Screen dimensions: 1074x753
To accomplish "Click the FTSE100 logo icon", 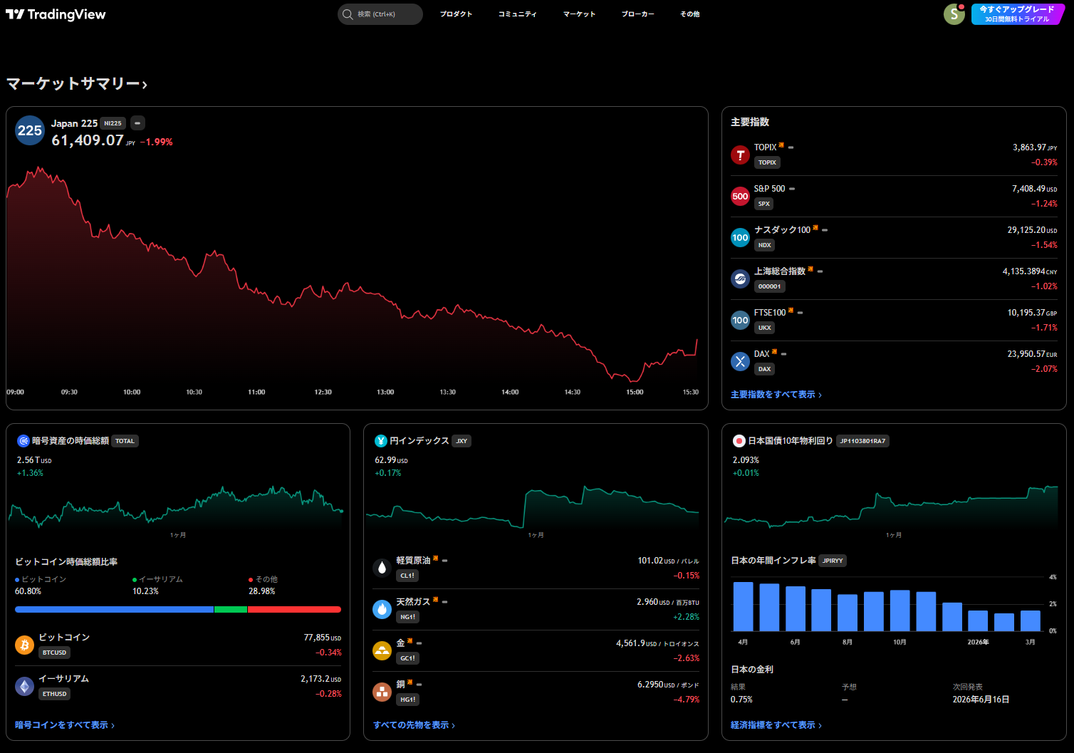I will 741,320.
